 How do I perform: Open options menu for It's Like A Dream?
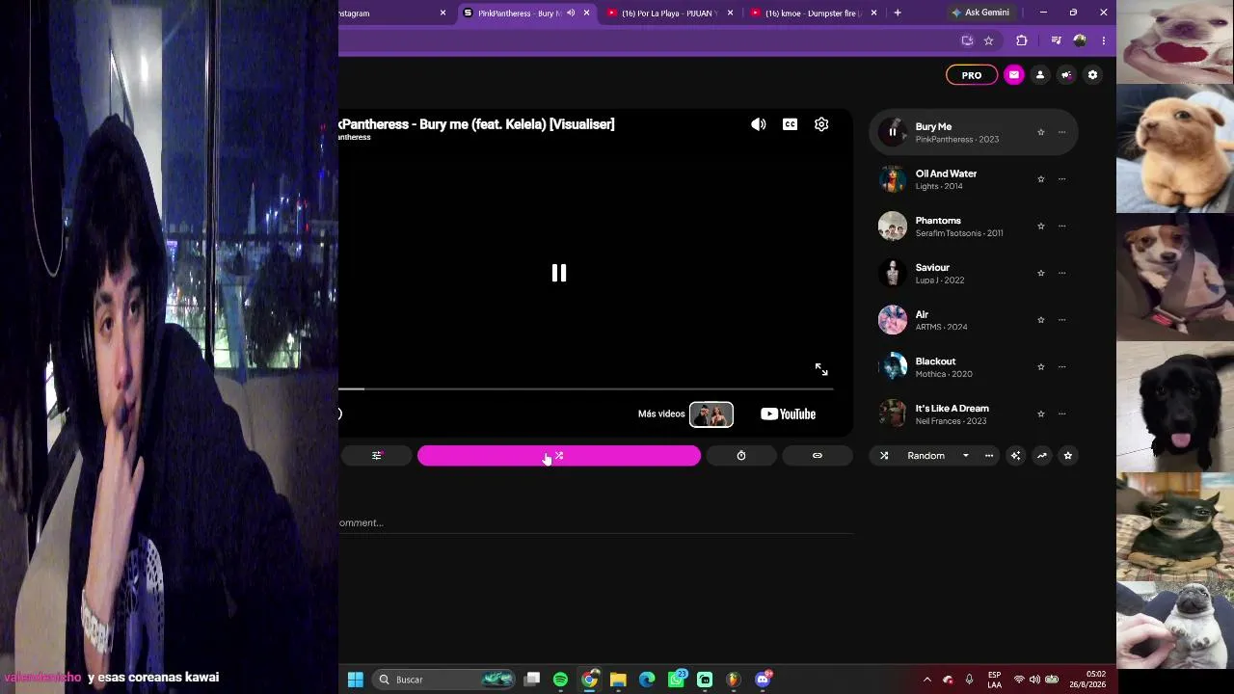tap(1061, 414)
